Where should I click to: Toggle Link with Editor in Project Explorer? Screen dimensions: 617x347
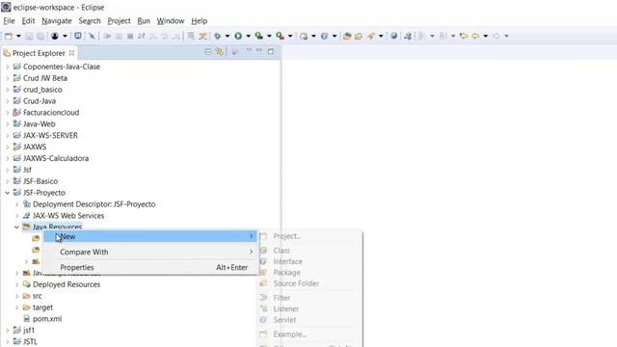click(220, 51)
